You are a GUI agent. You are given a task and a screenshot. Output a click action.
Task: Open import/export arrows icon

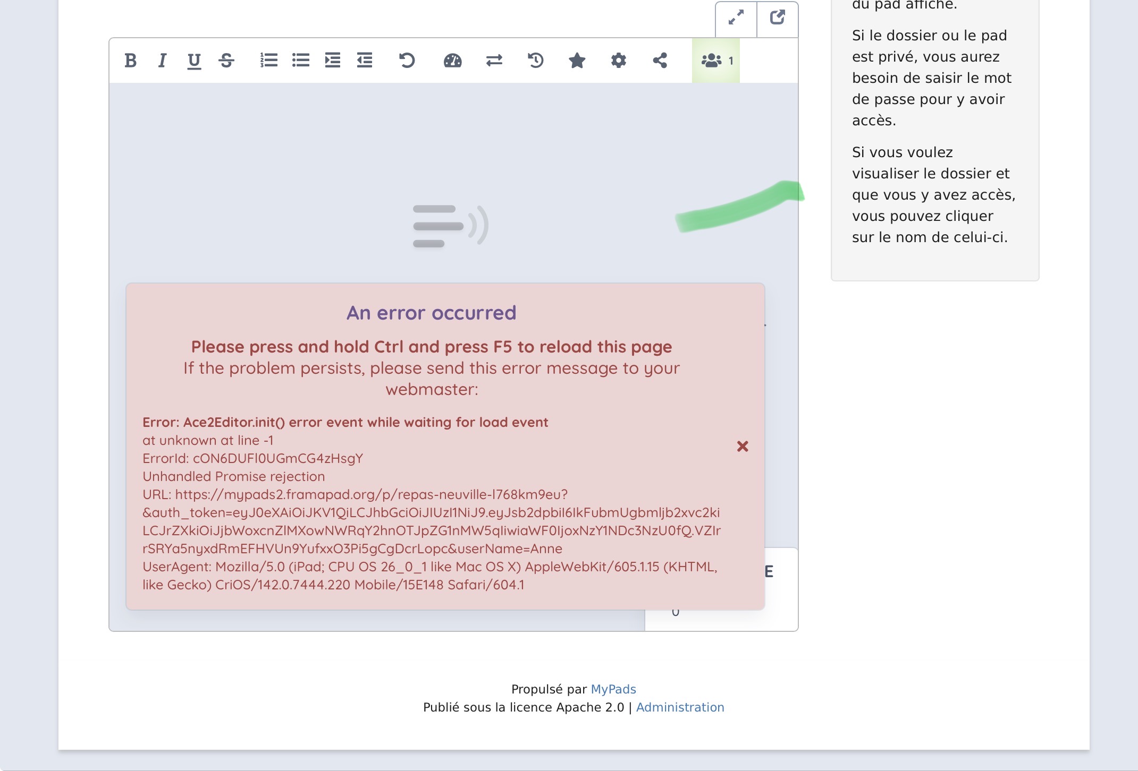(x=494, y=61)
